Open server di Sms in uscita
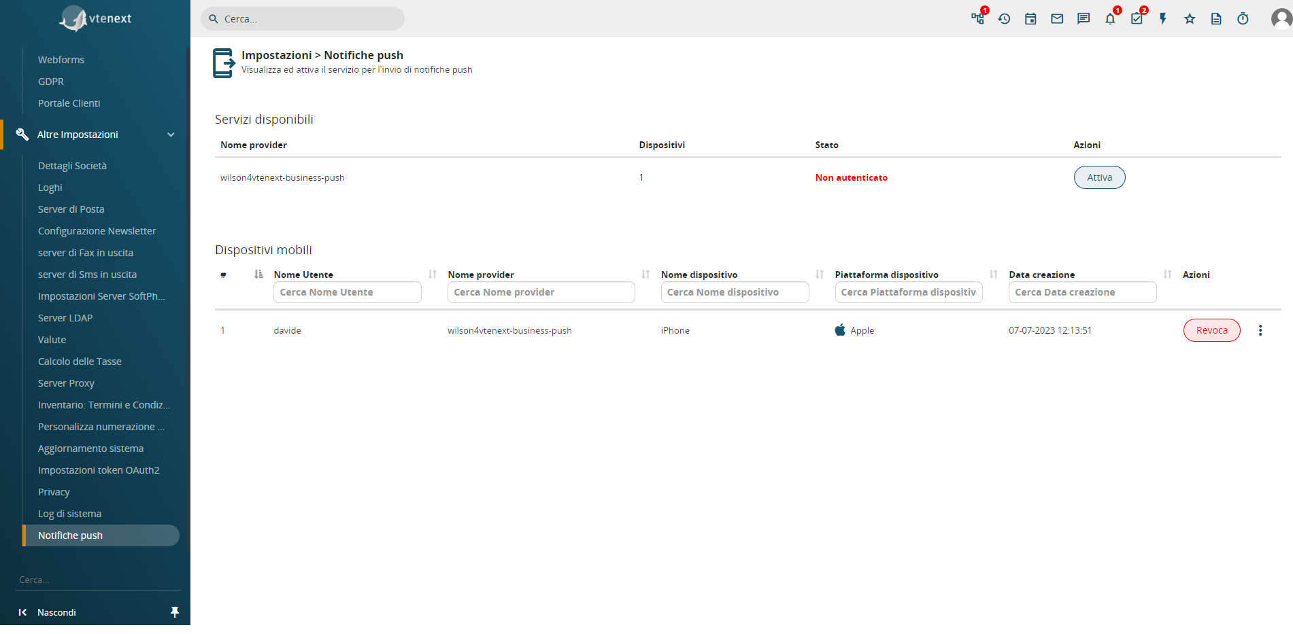Screen dimensions: 1293x634 [87, 275]
